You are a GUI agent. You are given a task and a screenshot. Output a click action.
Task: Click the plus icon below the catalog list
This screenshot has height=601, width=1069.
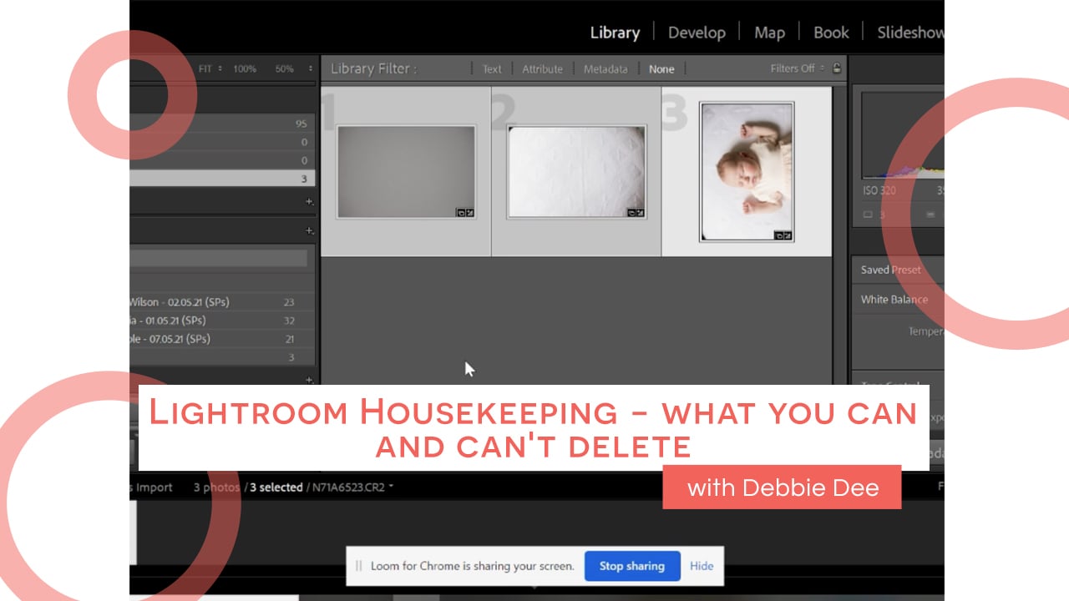click(x=309, y=201)
